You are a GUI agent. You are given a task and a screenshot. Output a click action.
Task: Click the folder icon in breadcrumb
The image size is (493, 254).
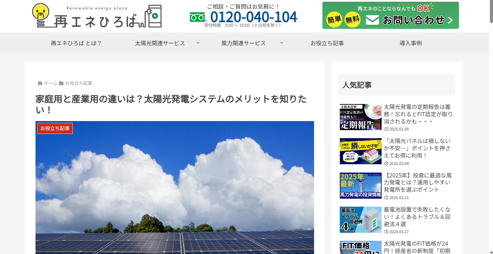coord(61,83)
